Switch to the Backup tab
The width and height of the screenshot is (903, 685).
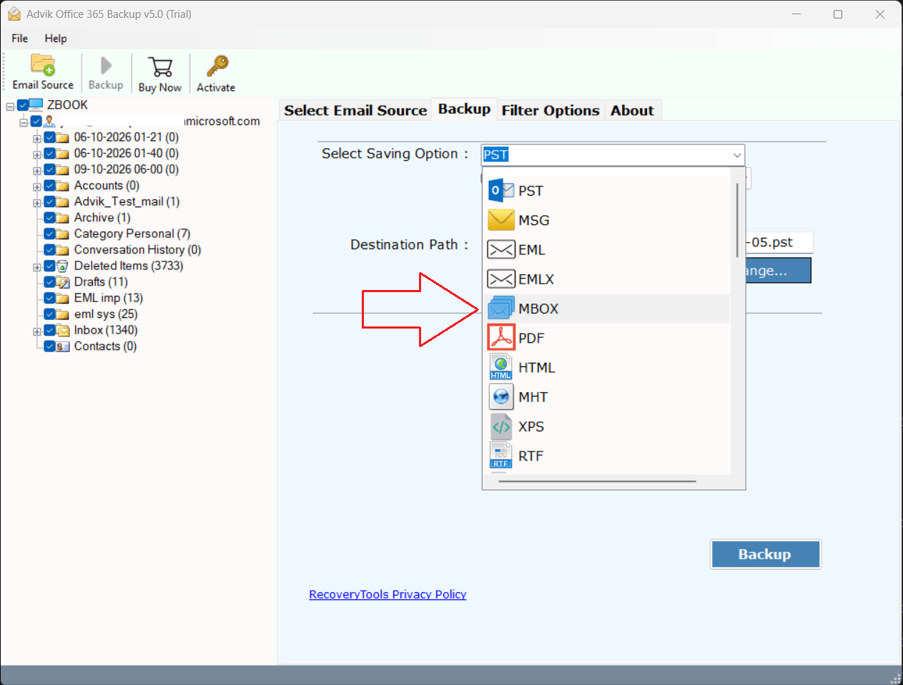pos(464,109)
